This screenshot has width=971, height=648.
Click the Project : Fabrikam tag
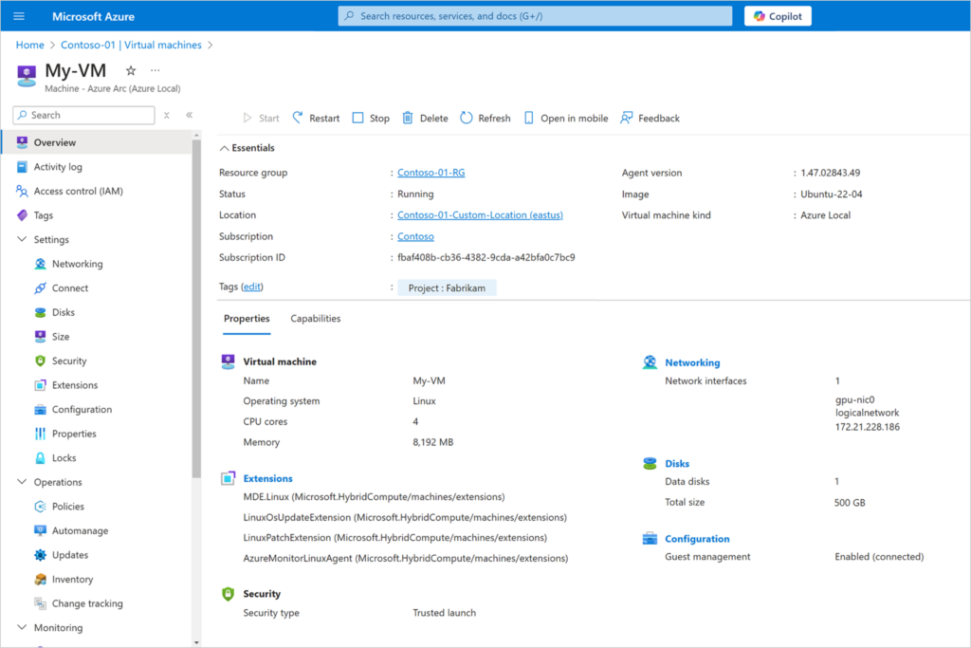pyautogui.click(x=447, y=288)
